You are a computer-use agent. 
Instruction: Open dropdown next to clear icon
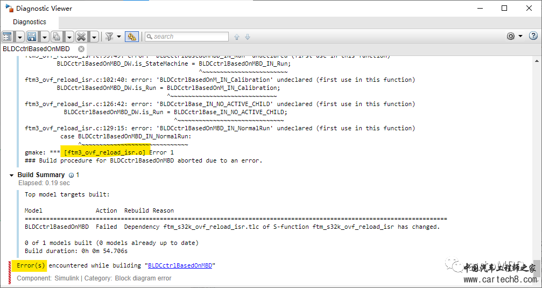tap(94, 36)
